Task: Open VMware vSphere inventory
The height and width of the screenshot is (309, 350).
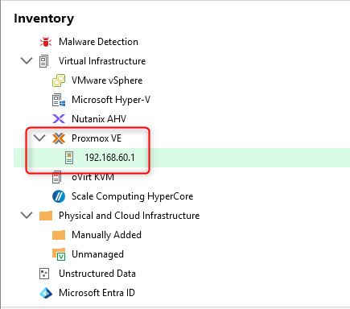Action: tap(107, 80)
